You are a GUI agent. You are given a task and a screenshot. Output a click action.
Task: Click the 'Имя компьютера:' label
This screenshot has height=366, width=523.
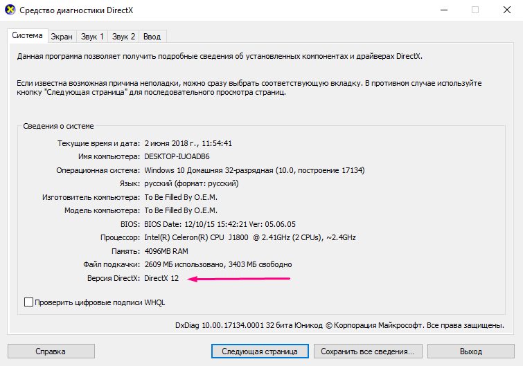coord(109,156)
